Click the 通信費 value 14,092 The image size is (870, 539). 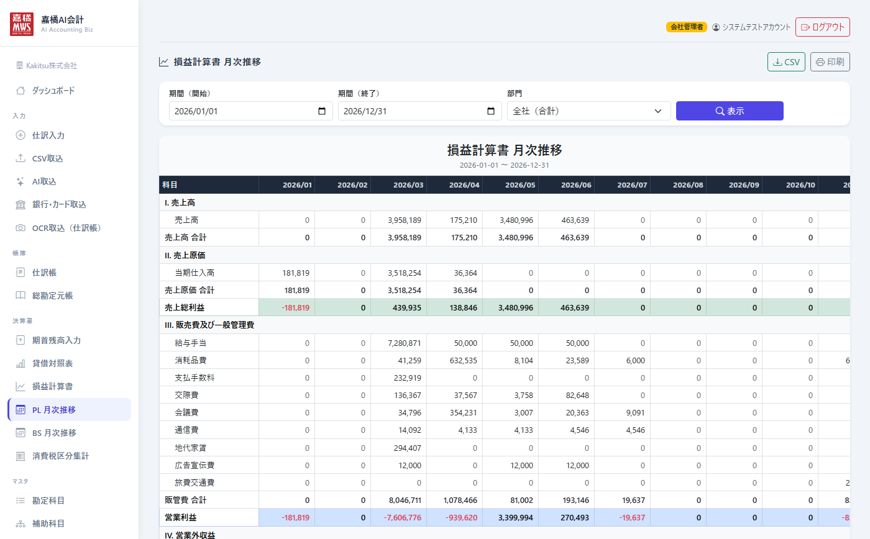pos(408,430)
